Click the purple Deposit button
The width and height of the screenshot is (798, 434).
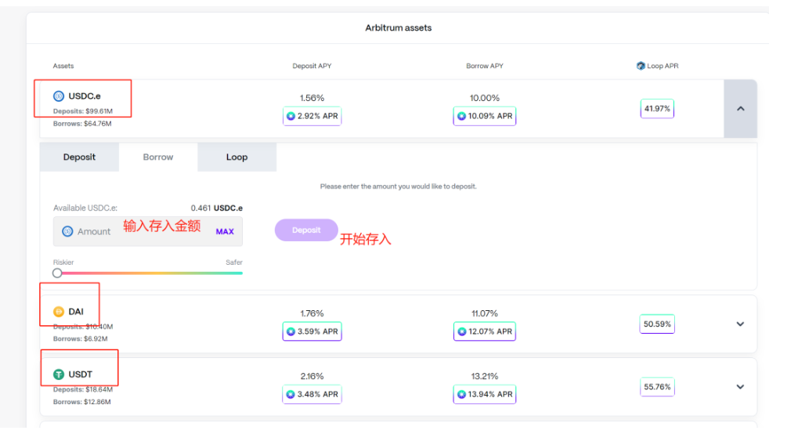coord(306,230)
